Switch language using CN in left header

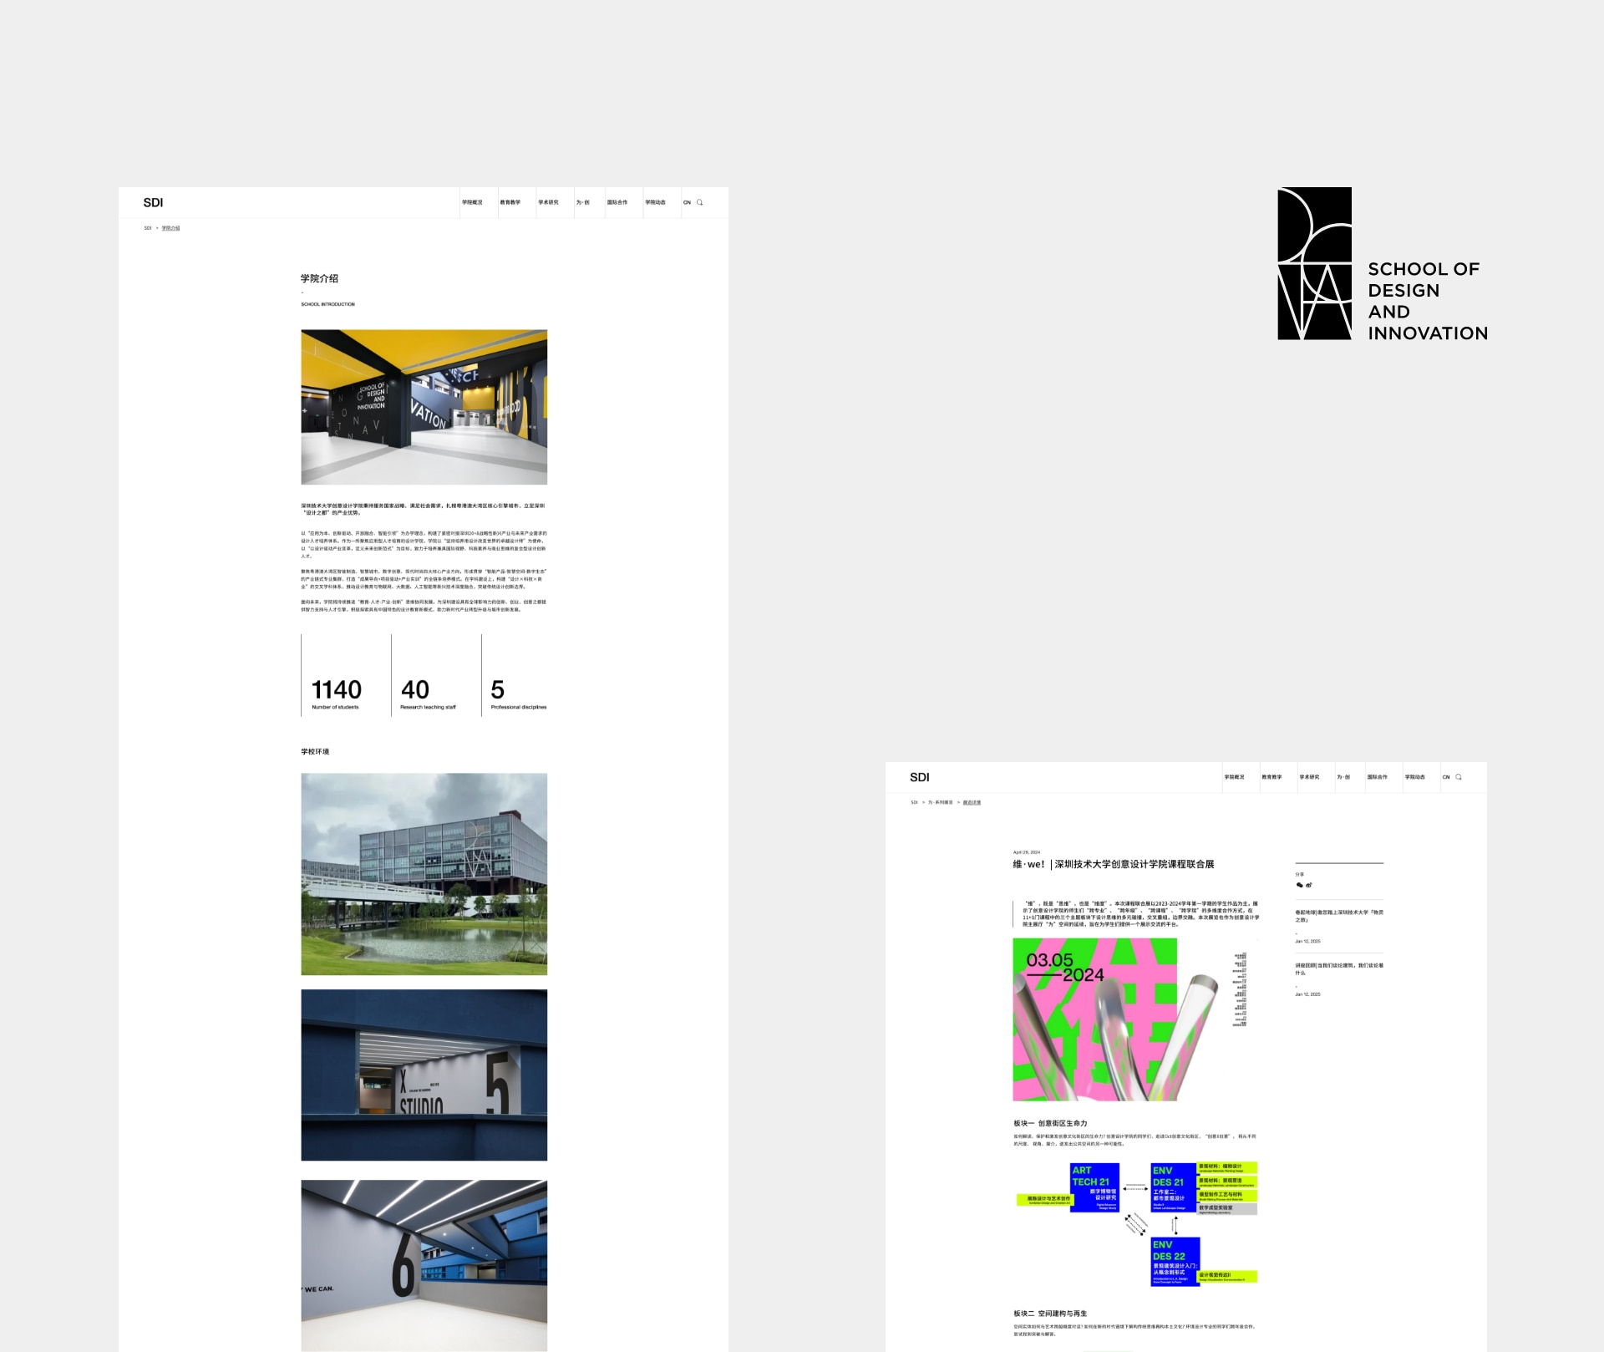click(687, 202)
